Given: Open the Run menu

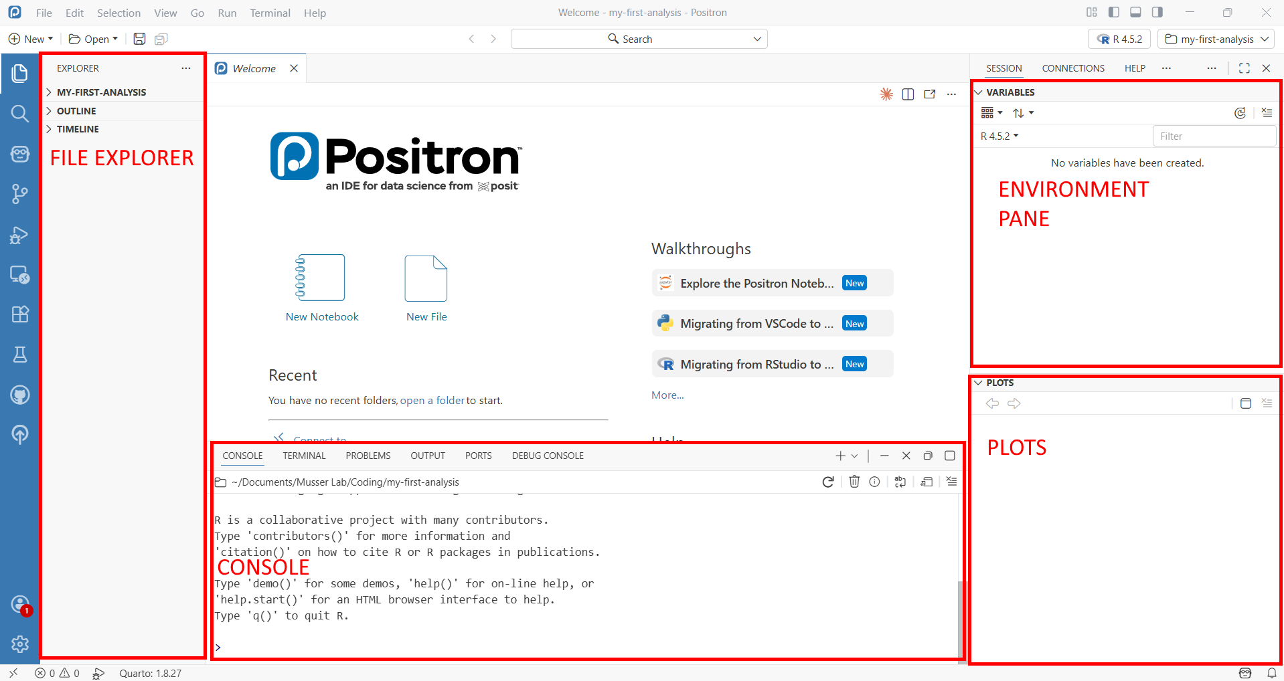Looking at the screenshot, I should (x=227, y=13).
